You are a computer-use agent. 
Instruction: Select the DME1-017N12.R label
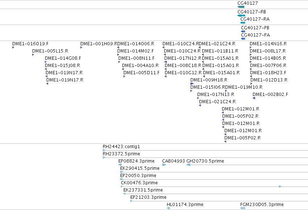[x=183, y=58]
